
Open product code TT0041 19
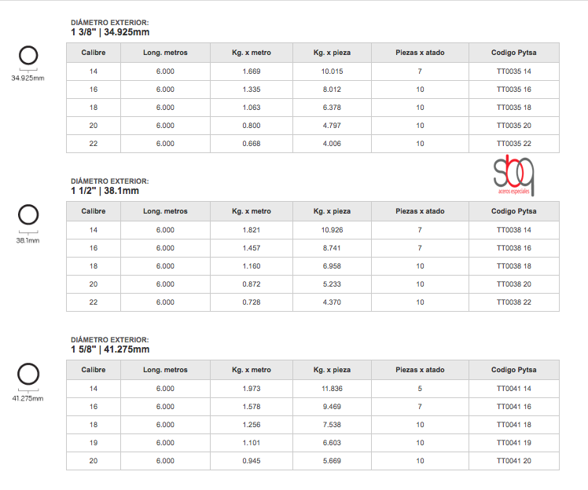tap(514, 443)
